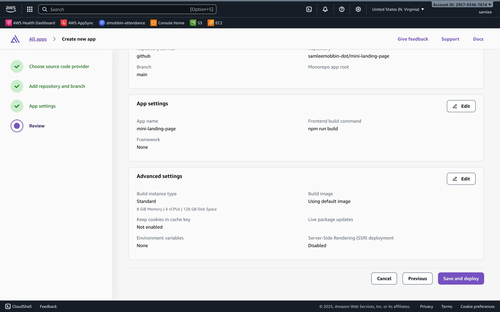Click Save and deploy

tap(461, 278)
